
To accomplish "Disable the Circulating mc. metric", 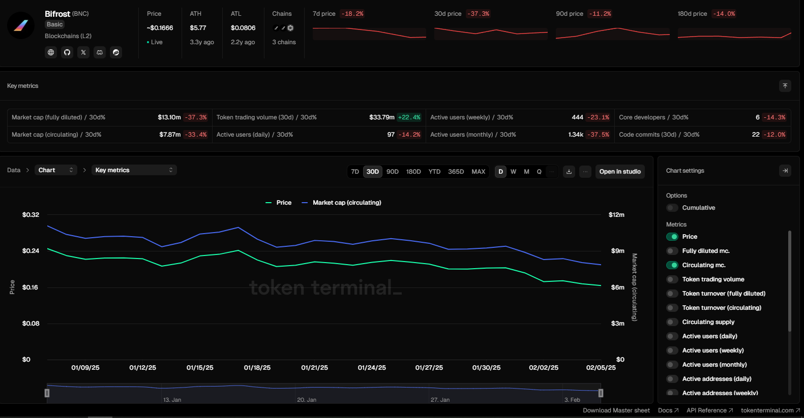I will pos(672,265).
